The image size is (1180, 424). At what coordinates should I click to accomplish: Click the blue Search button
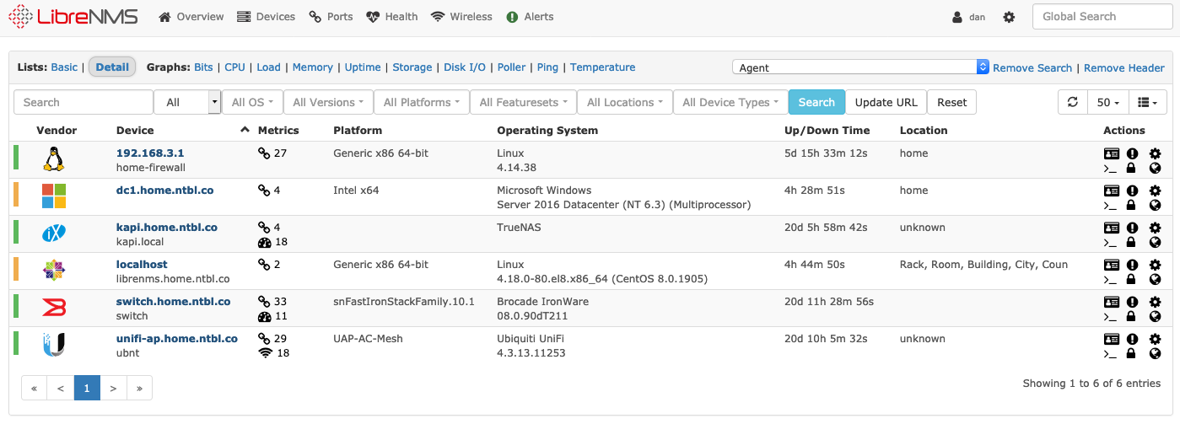pos(816,102)
